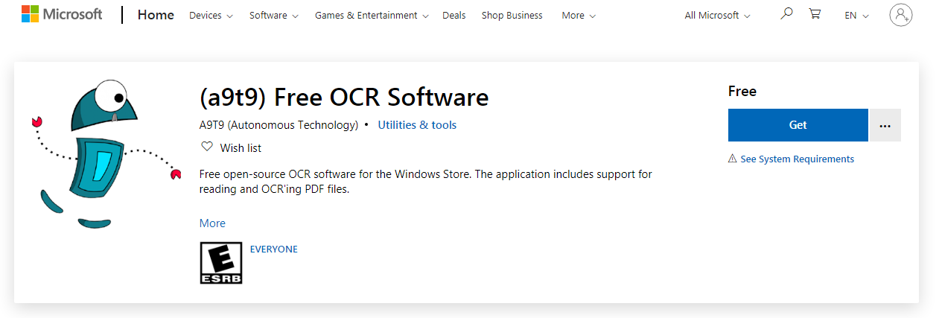This screenshot has width=942, height=318.
Task: Click More to expand the description
Action: (212, 223)
